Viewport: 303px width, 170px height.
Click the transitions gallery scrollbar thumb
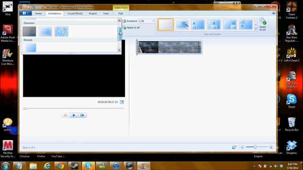point(119,34)
